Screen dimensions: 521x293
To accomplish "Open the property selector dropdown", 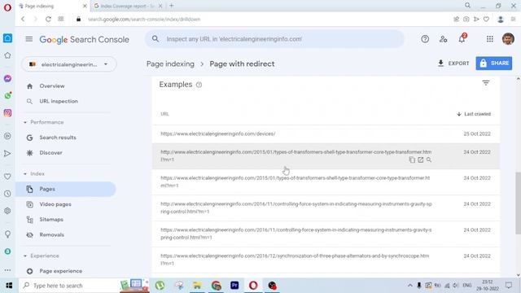I will pos(68,64).
